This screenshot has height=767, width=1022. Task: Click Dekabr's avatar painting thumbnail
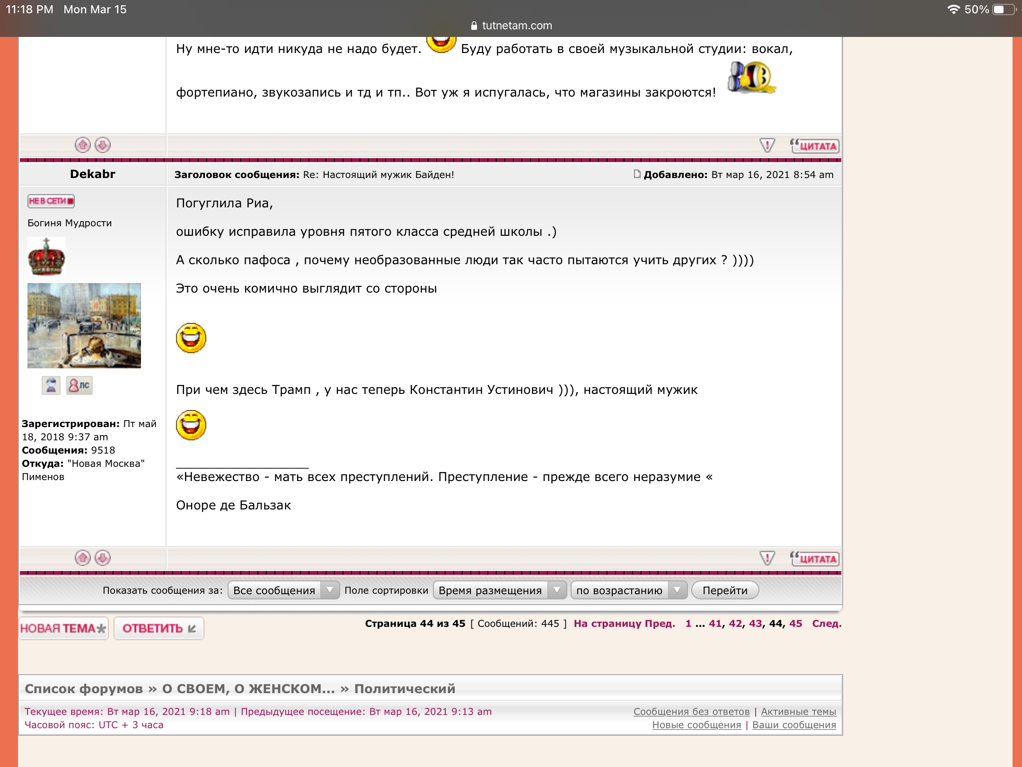(84, 326)
